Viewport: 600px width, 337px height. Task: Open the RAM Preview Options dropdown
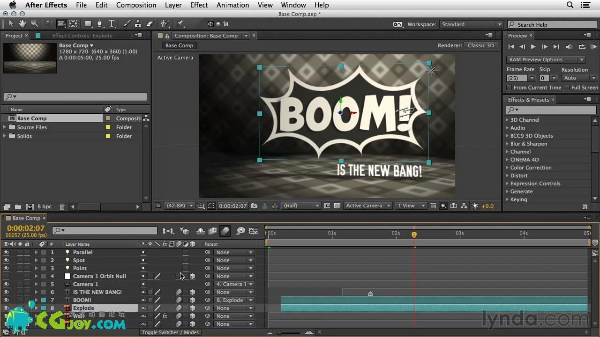click(546, 59)
